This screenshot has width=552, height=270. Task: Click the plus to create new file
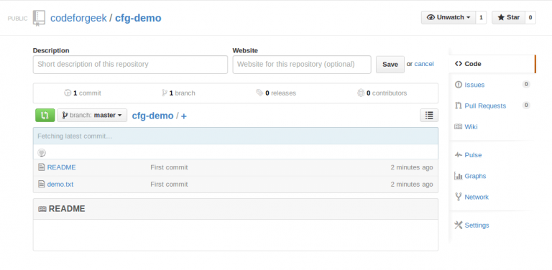coord(184,116)
